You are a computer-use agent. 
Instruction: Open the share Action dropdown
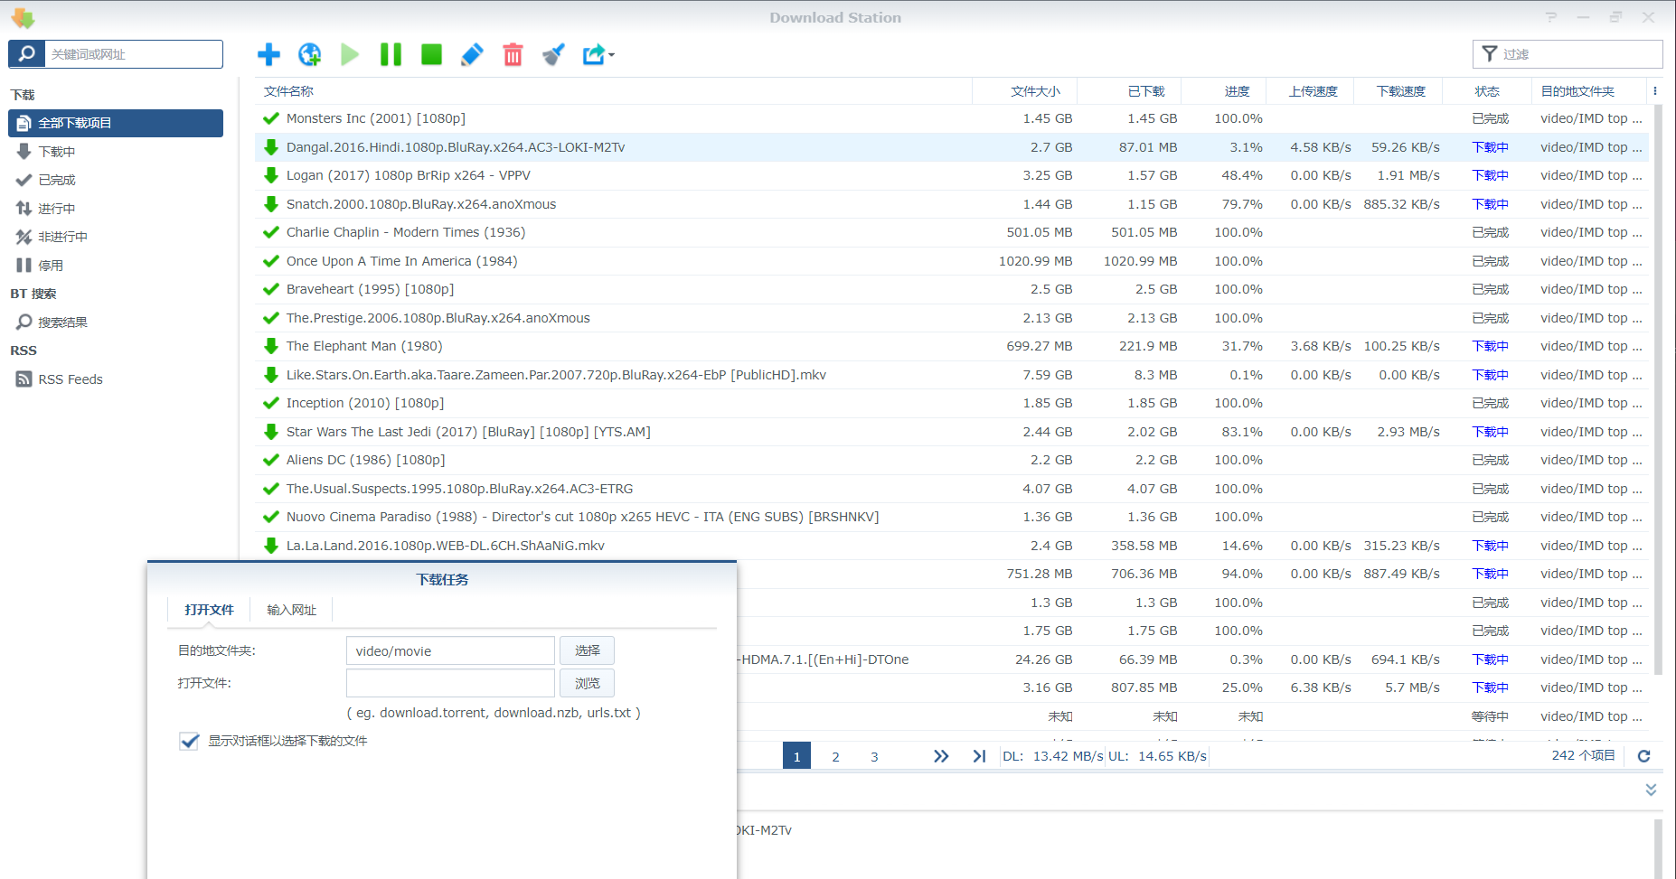pos(598,54)
